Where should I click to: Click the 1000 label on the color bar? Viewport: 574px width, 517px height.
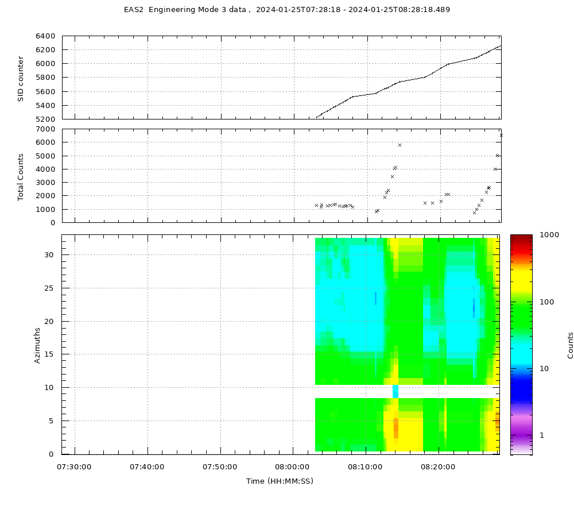pos(549,235)
